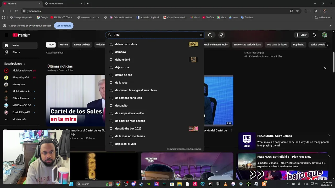Viewport: 335px width, 188px height.
Task: Open EdwinElCapoTV channel
Action: [x=20, y=112]
